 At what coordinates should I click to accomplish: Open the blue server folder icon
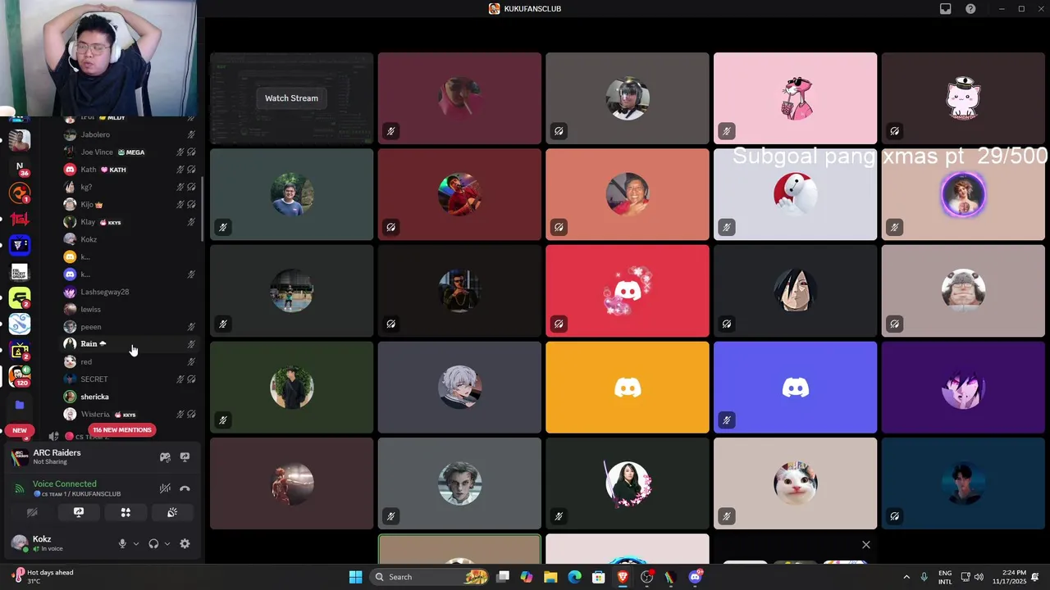(x=20, y=405)
